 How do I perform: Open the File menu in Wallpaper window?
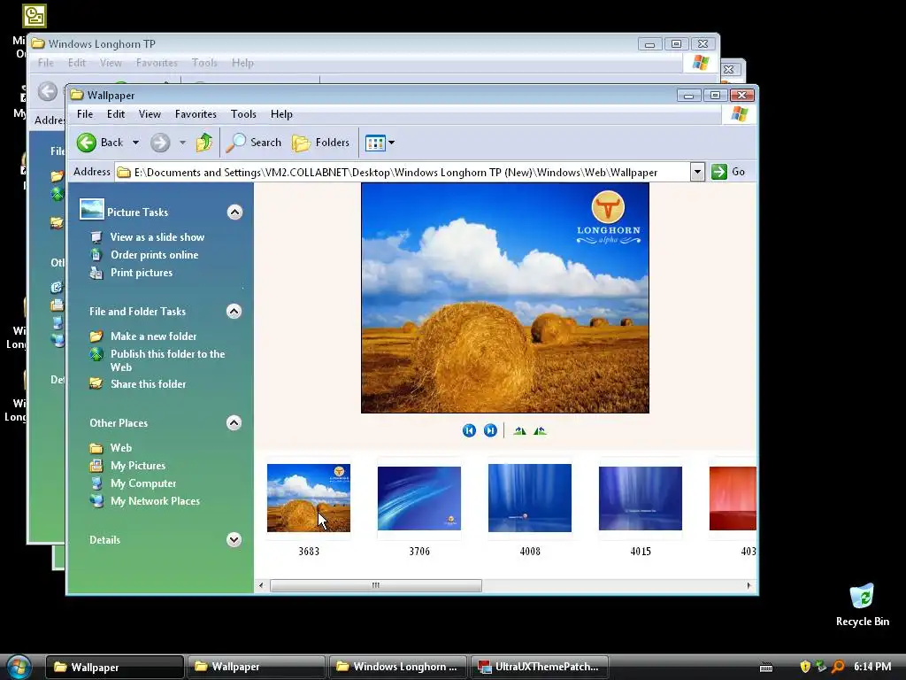tap(85, 114)
